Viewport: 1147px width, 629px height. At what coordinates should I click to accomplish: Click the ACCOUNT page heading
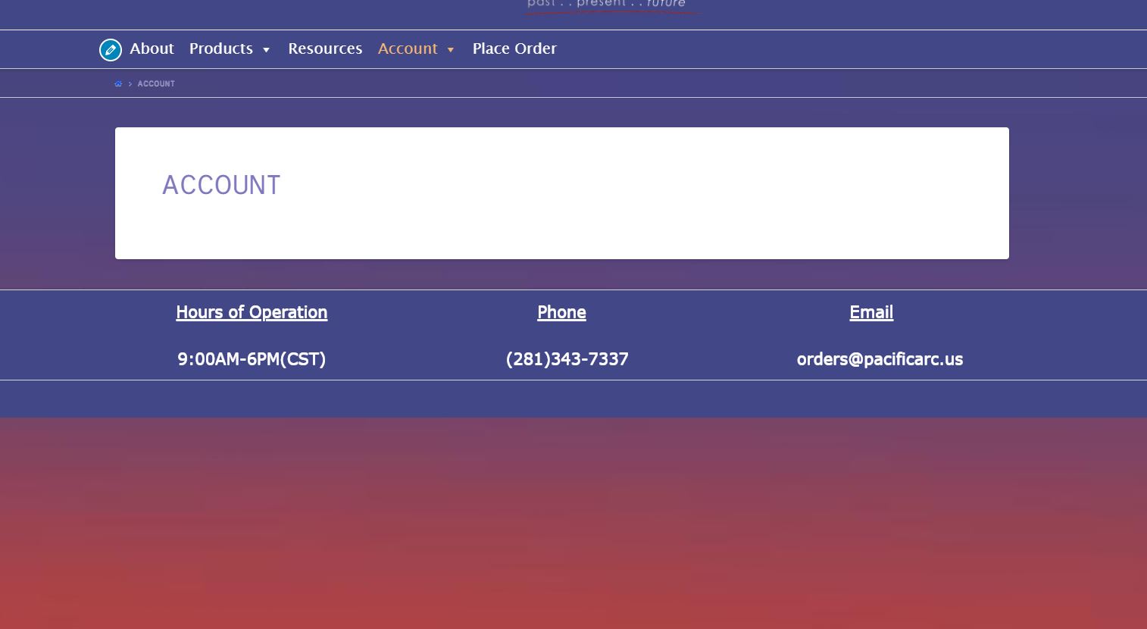(221, 186)
